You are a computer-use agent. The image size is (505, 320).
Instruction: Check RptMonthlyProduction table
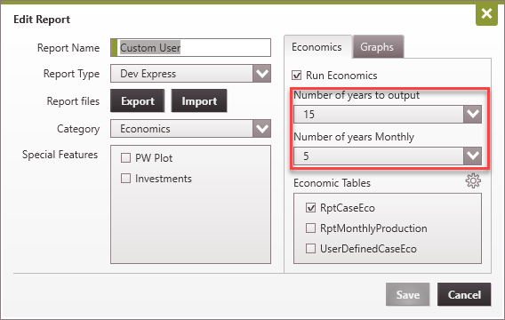(310, 228)
